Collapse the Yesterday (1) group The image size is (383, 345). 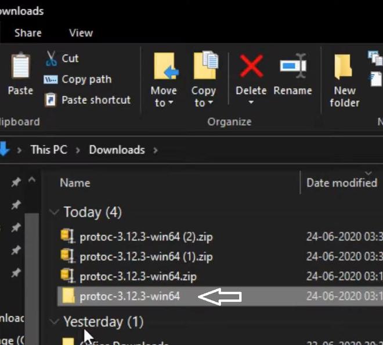[54, 321]
